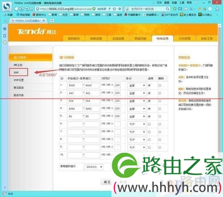This screenshot has width=223, height=197.
Task: Click the magnifier search icon in search box
Action: coord(168,9)
